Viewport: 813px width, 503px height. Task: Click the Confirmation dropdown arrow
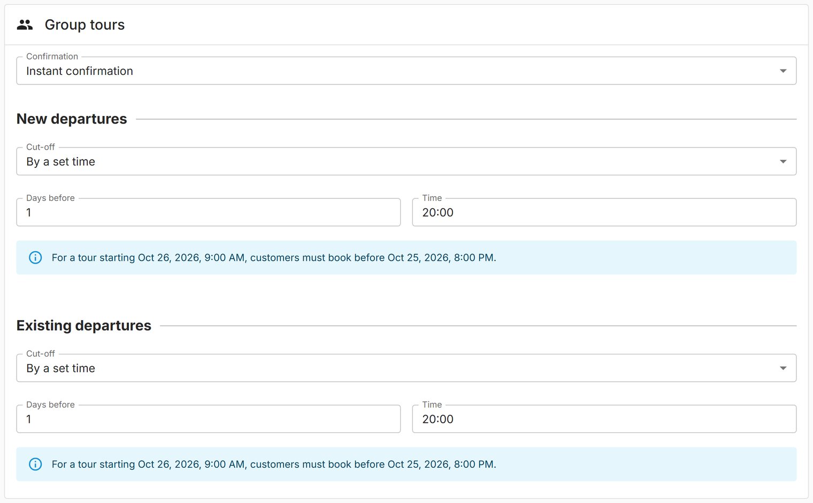click(783, 71)
